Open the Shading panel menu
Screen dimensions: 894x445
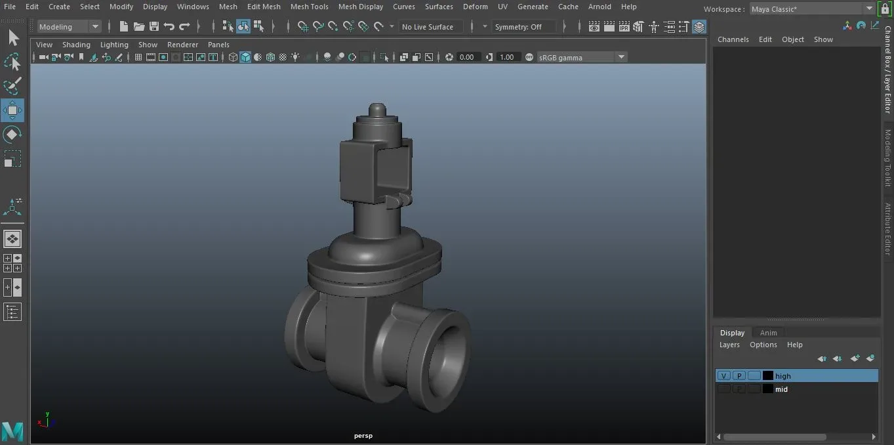76,45
